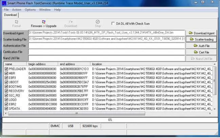Select end address 0x0000000004C6E093
Screen dimensions: 220x138
pos(74,109)
